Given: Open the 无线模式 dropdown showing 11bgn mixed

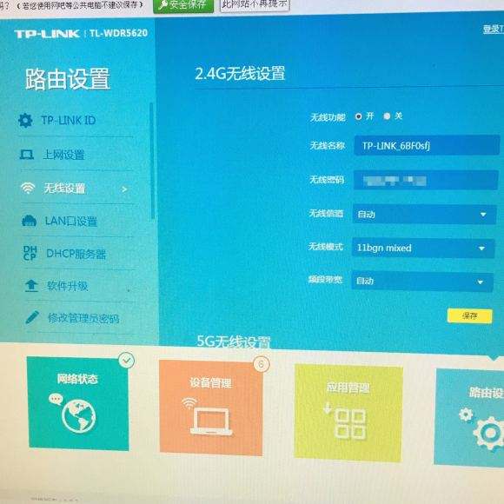Looking at the screenshot, I should tap(423, 249).
